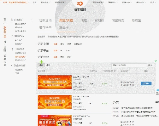Filter 活动来源 by the last option
This screenshot has height=126, width=159.
(x=77, y=44)
